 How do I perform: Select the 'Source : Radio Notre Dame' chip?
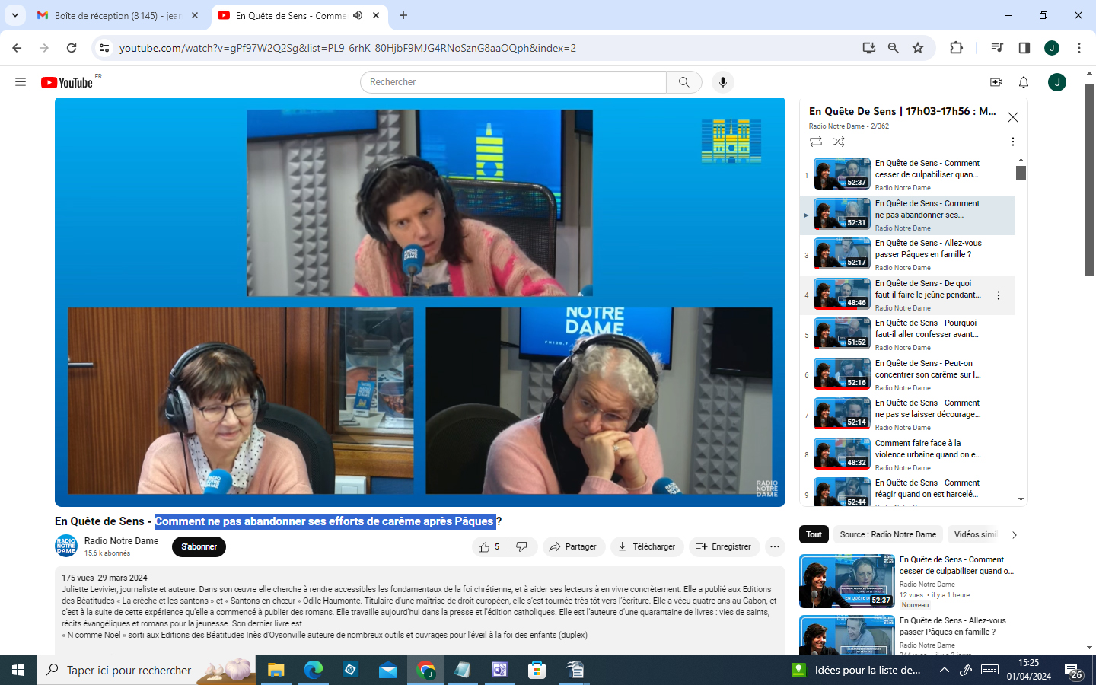[887, 534]
